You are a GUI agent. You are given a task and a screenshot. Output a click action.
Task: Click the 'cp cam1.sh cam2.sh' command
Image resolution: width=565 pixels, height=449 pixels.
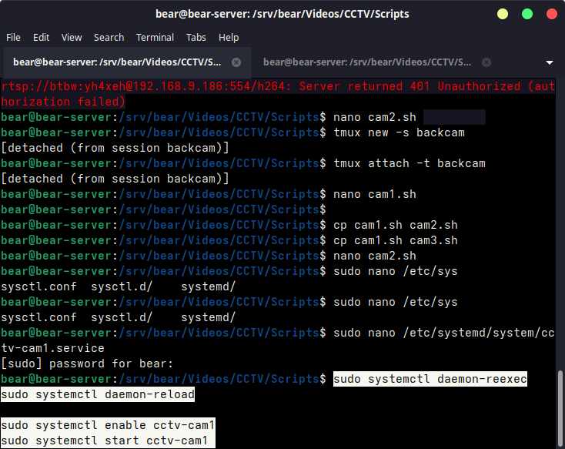[396, 225]
